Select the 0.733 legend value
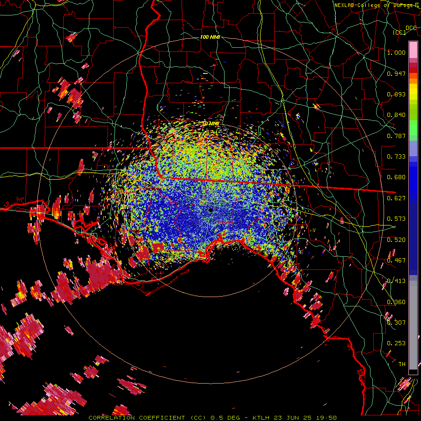This screenshot has height=421, width=421. point(396,157)
